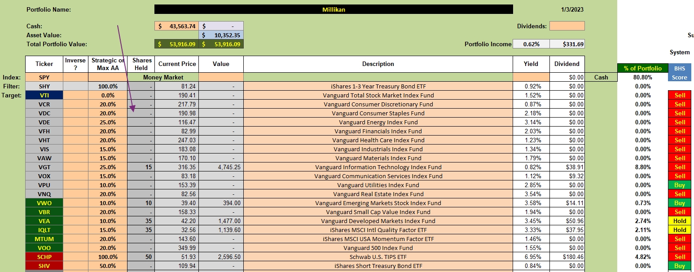Click the MTUM ticker cell
Image resolution: width=694 pixels, height=272 pixels.
(44, 239)
